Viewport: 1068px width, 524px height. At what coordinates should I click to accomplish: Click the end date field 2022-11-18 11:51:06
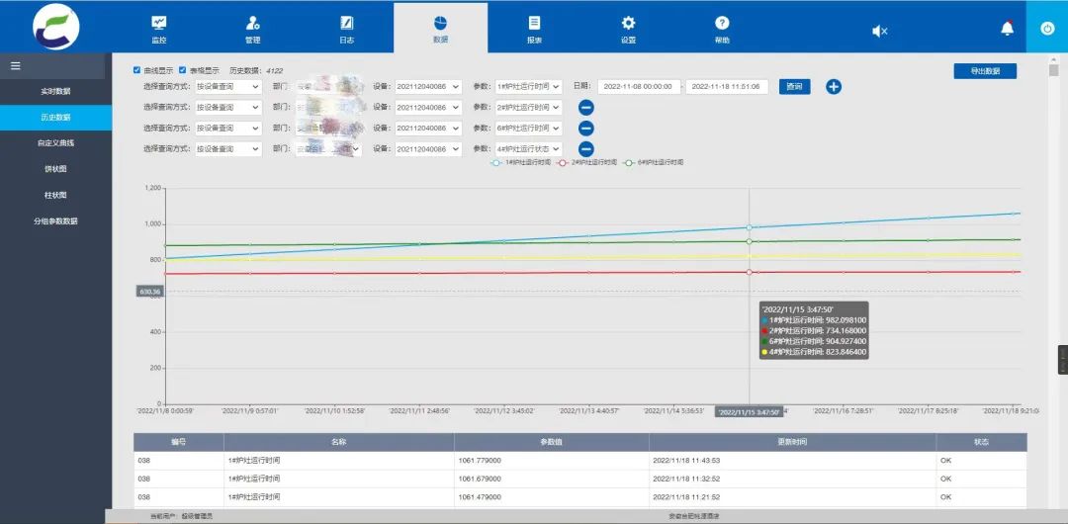point(728,87)
